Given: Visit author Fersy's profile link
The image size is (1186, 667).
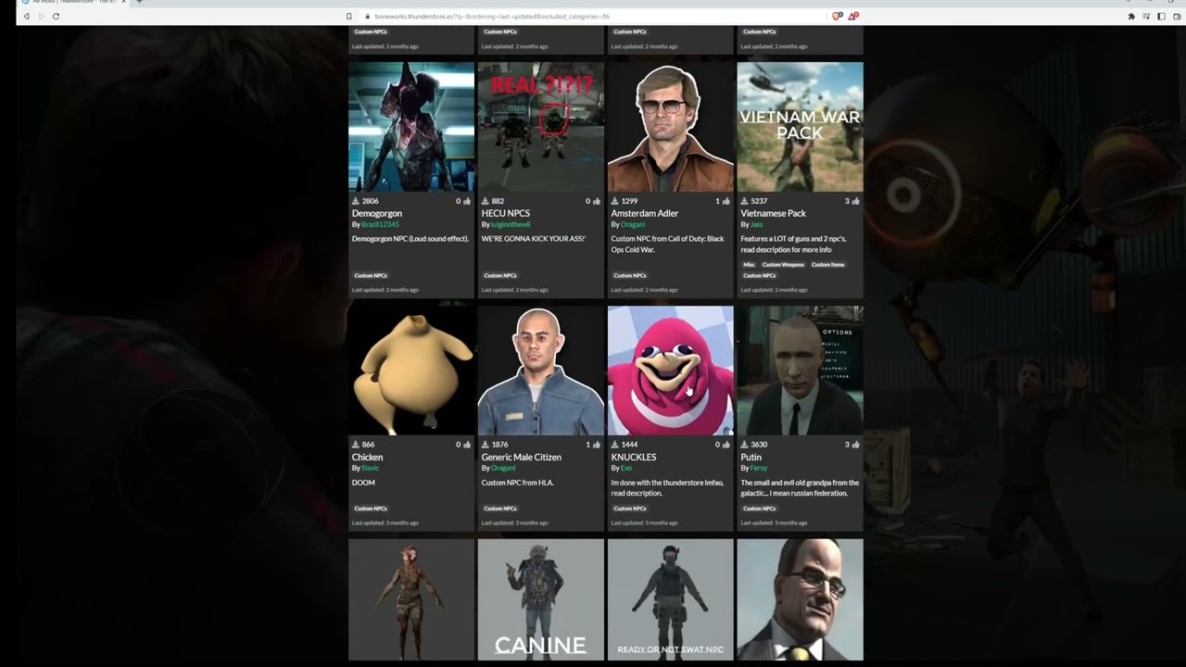Looking at the screenshot, I should (759, 468).
